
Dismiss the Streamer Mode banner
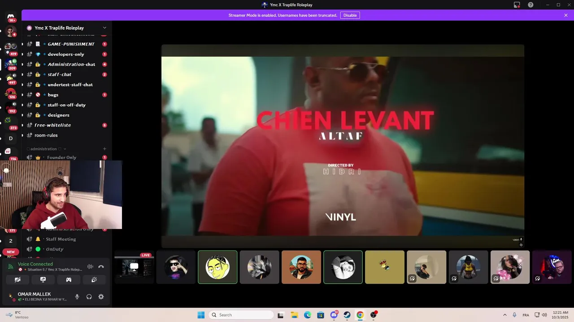pyautogui.click(x=566, y=15)
